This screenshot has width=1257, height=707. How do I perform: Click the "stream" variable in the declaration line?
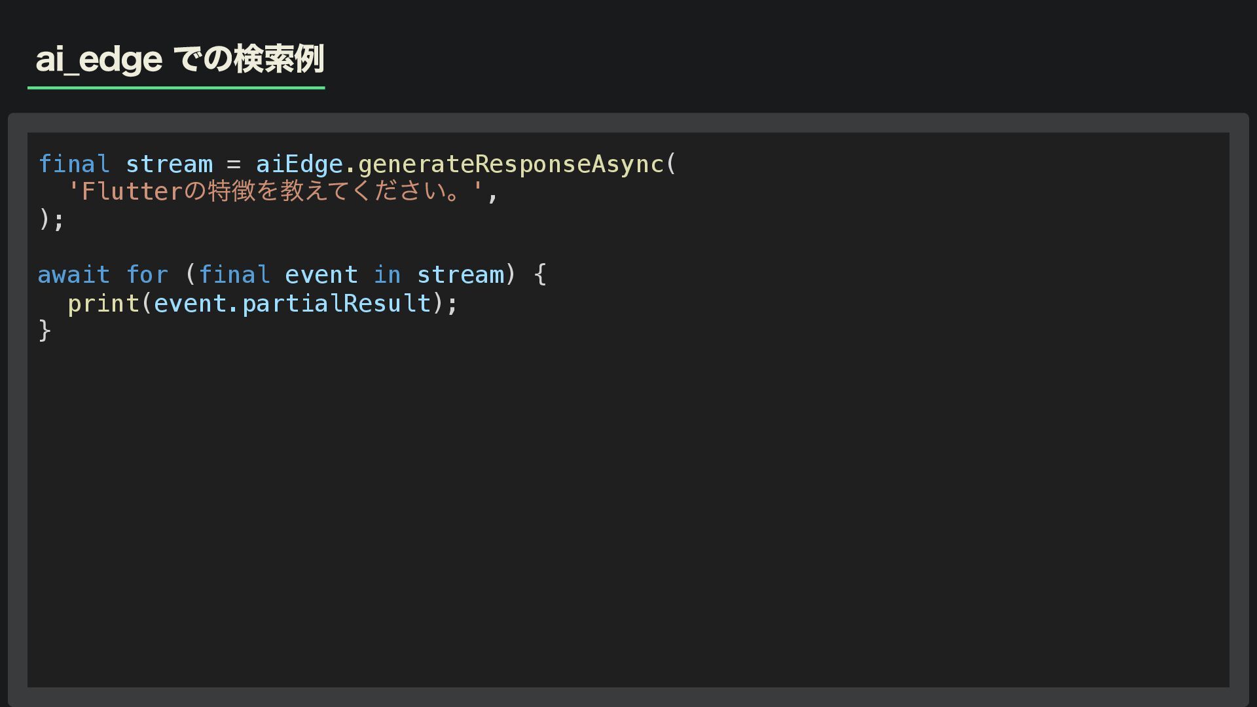click(169, 164)
